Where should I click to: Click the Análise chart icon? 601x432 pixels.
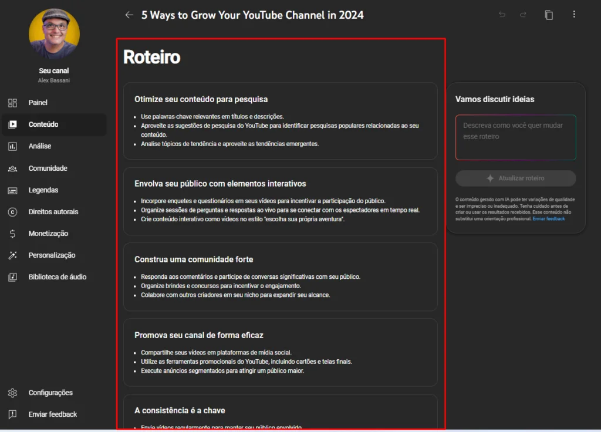point(13,146)
